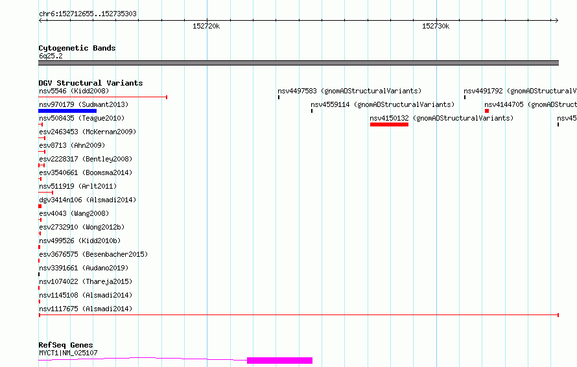The image size is (577, 367).
Task: Click nsv499526 (Kidd2010b) label
Action: (80, 241)
